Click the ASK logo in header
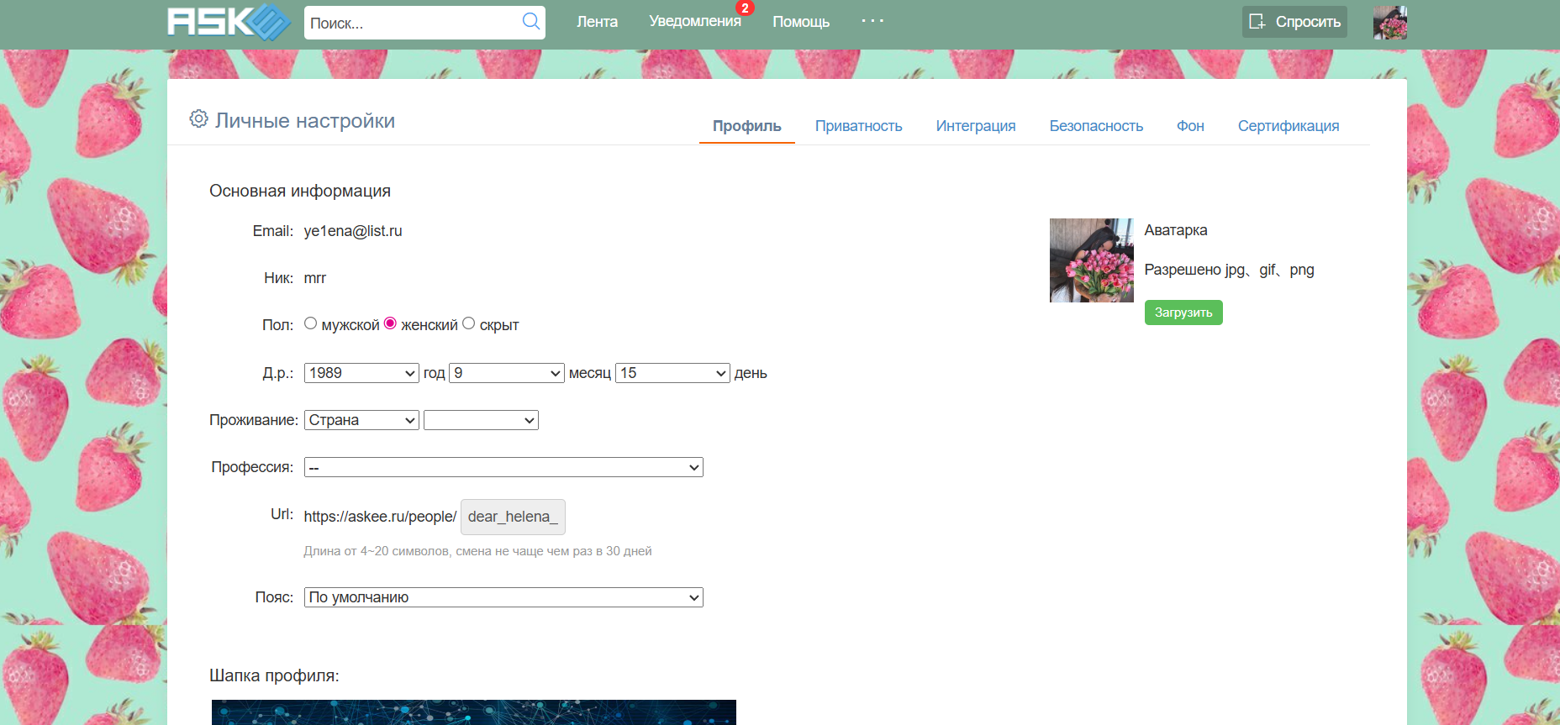 228,22
